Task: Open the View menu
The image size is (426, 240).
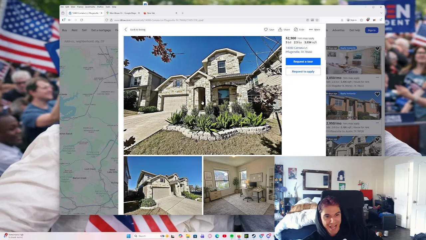Action: (73, 7)
